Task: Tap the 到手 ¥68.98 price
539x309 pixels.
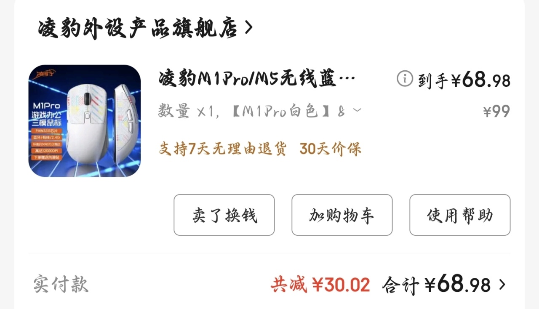Action: coord(464,80)
